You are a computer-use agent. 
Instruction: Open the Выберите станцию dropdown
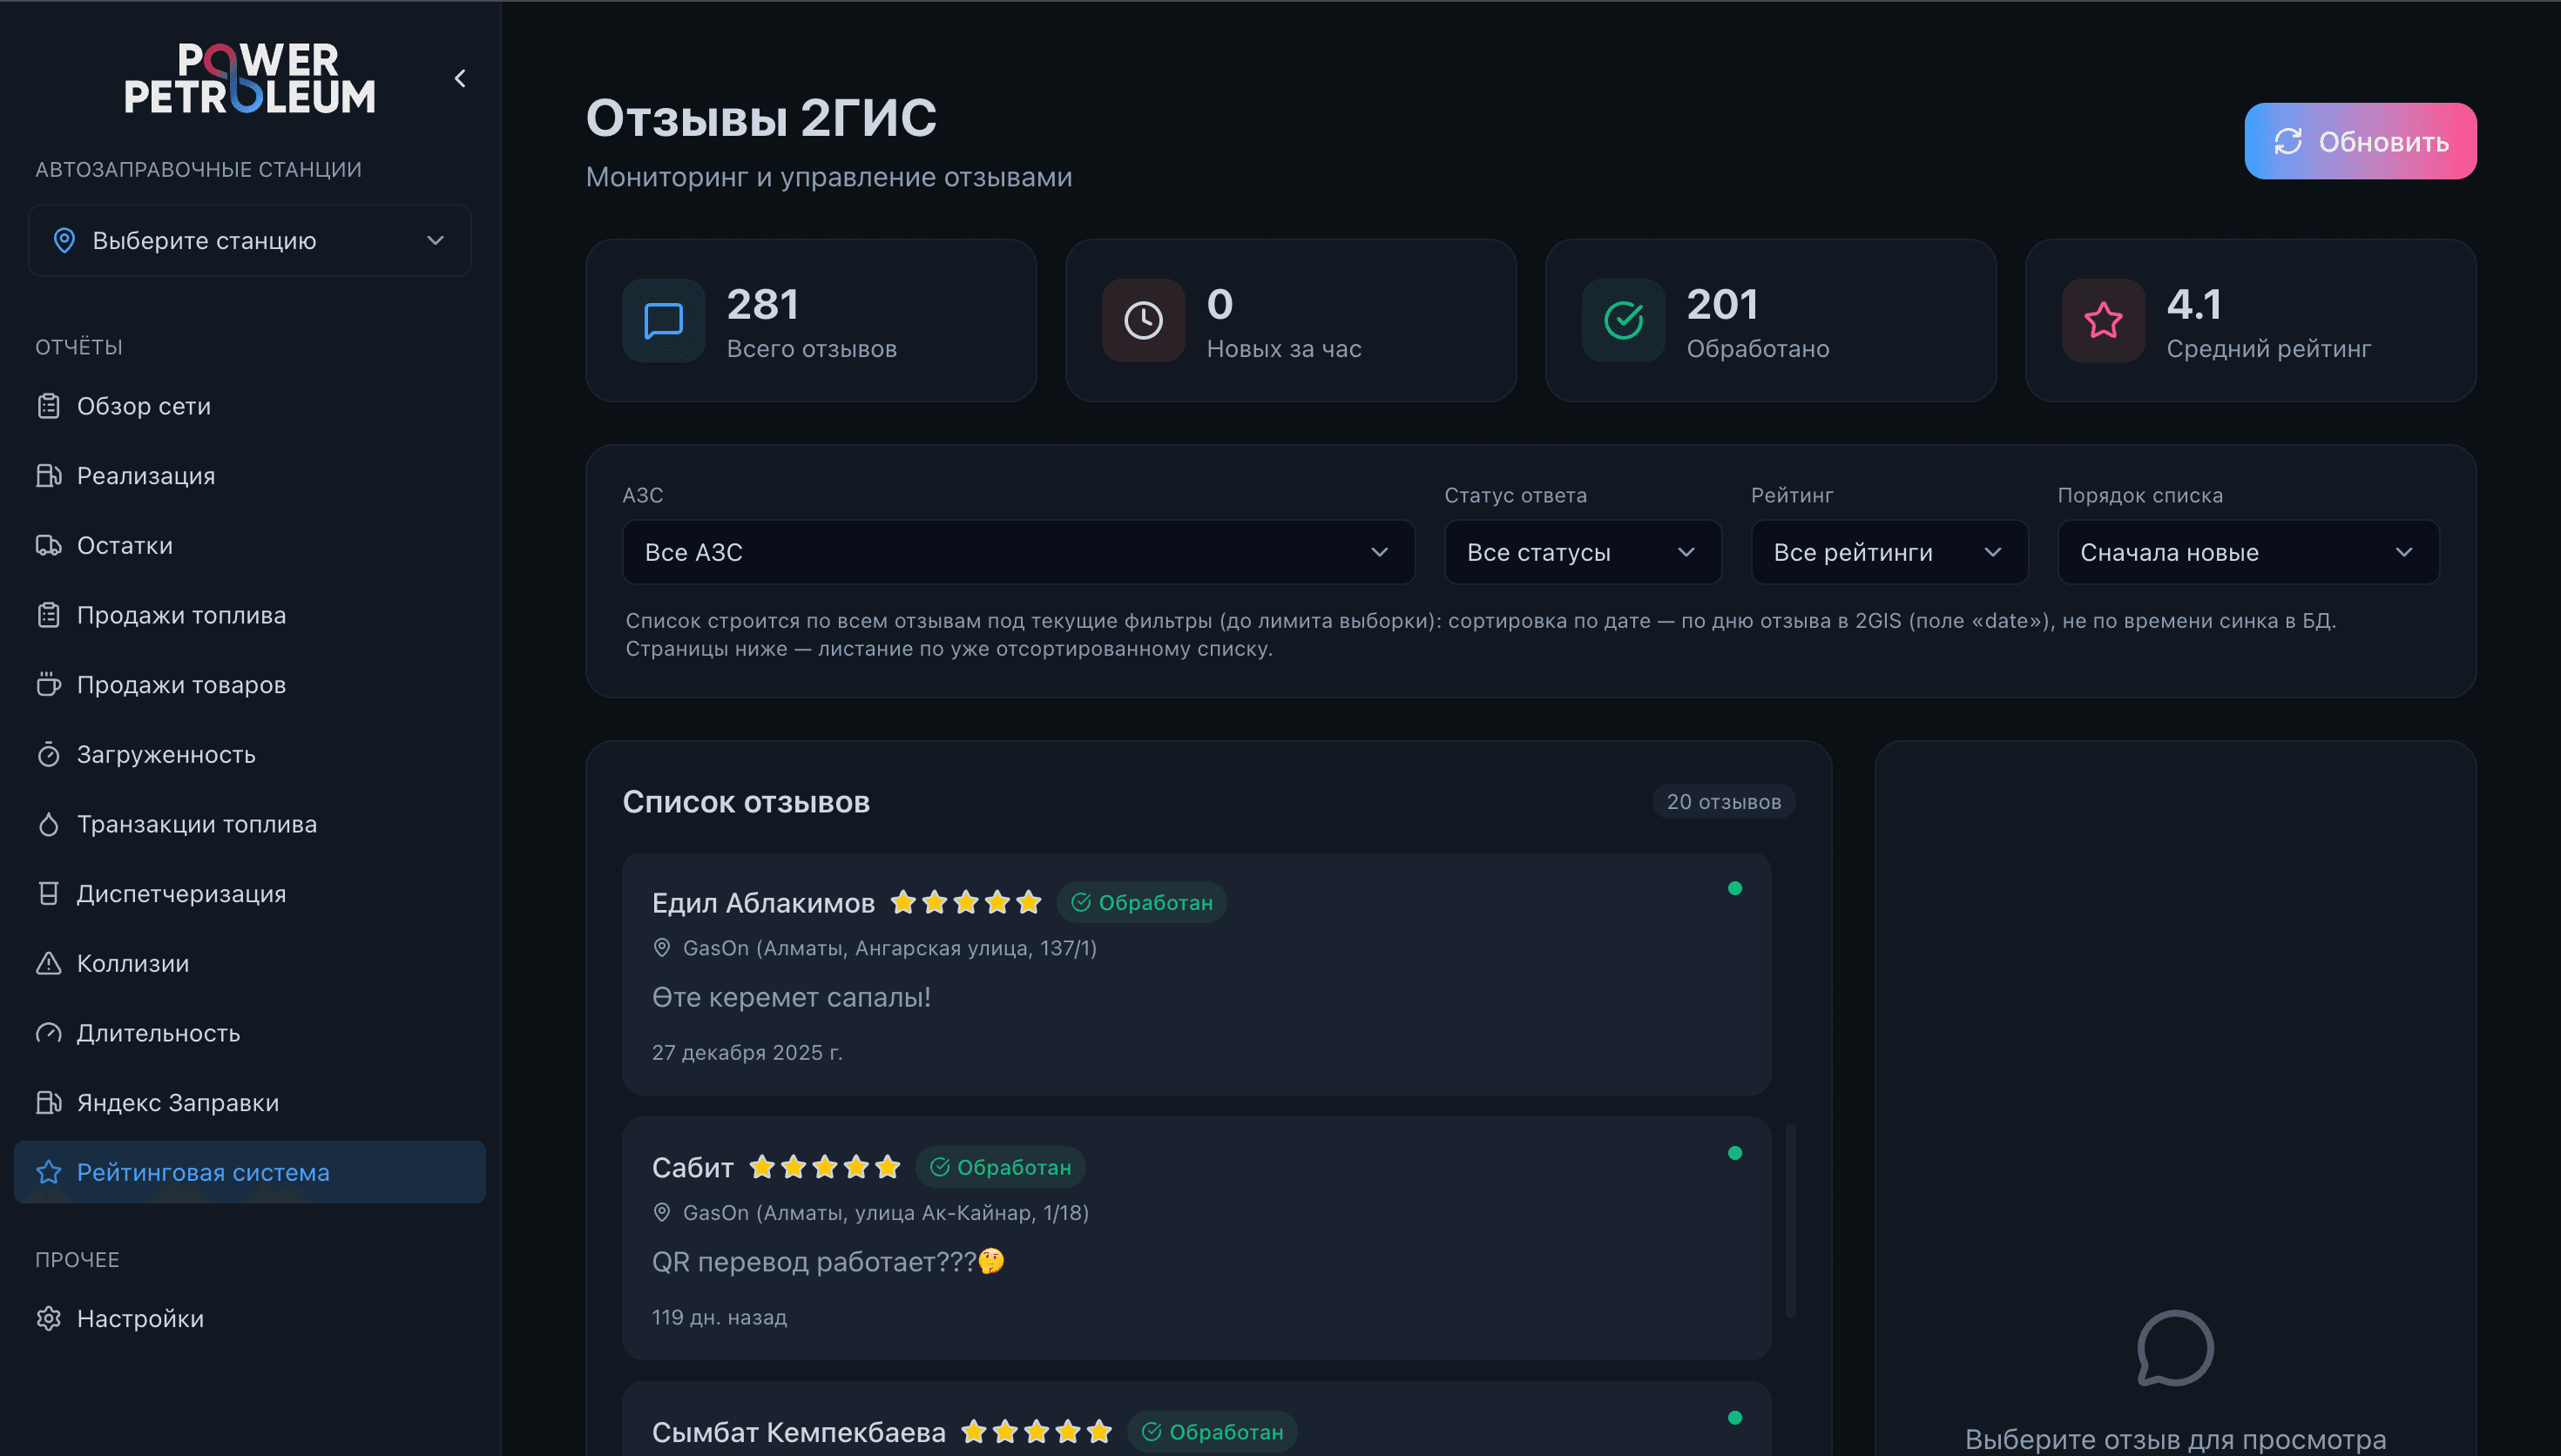[250, 241]
